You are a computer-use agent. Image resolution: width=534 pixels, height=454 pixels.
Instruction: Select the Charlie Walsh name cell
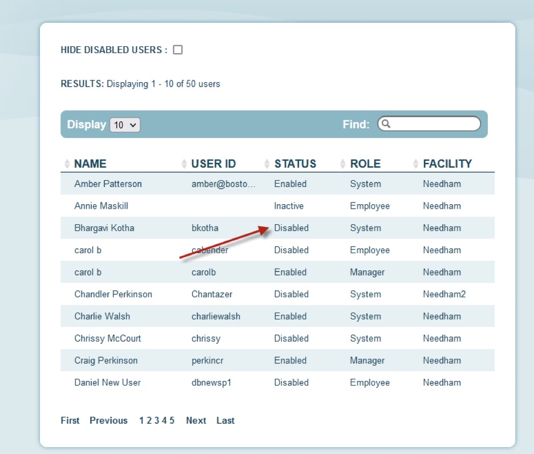(x=102, y=317)
